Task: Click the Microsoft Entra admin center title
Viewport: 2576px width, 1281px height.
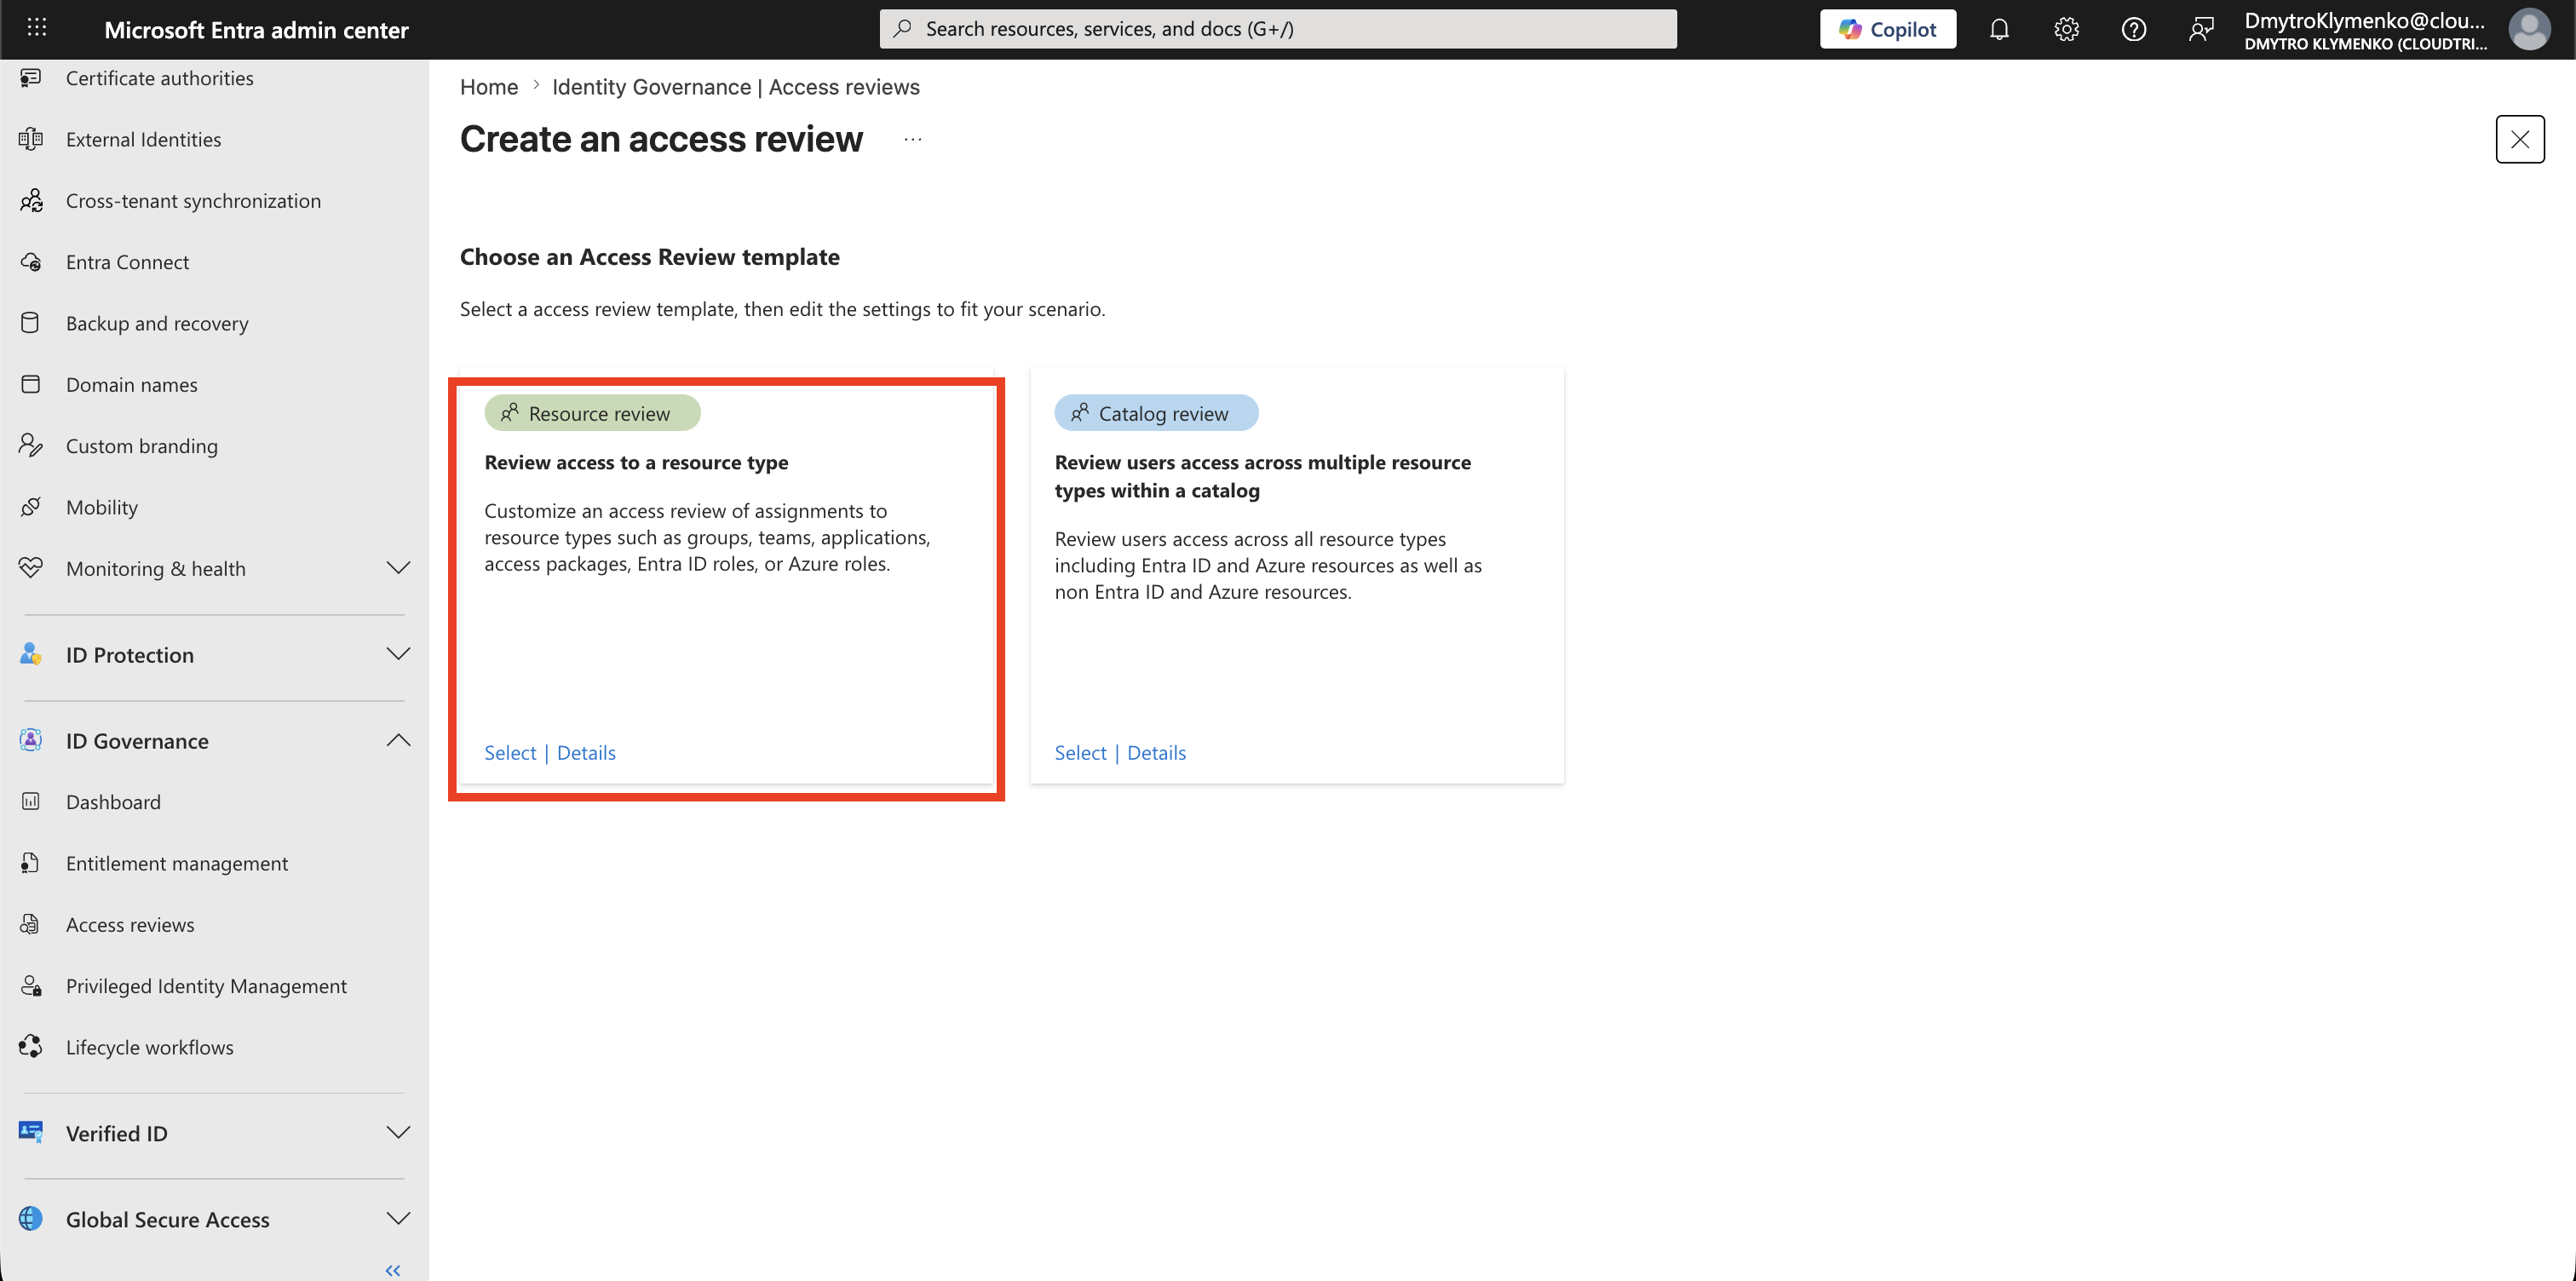Action: coord(256,30)
